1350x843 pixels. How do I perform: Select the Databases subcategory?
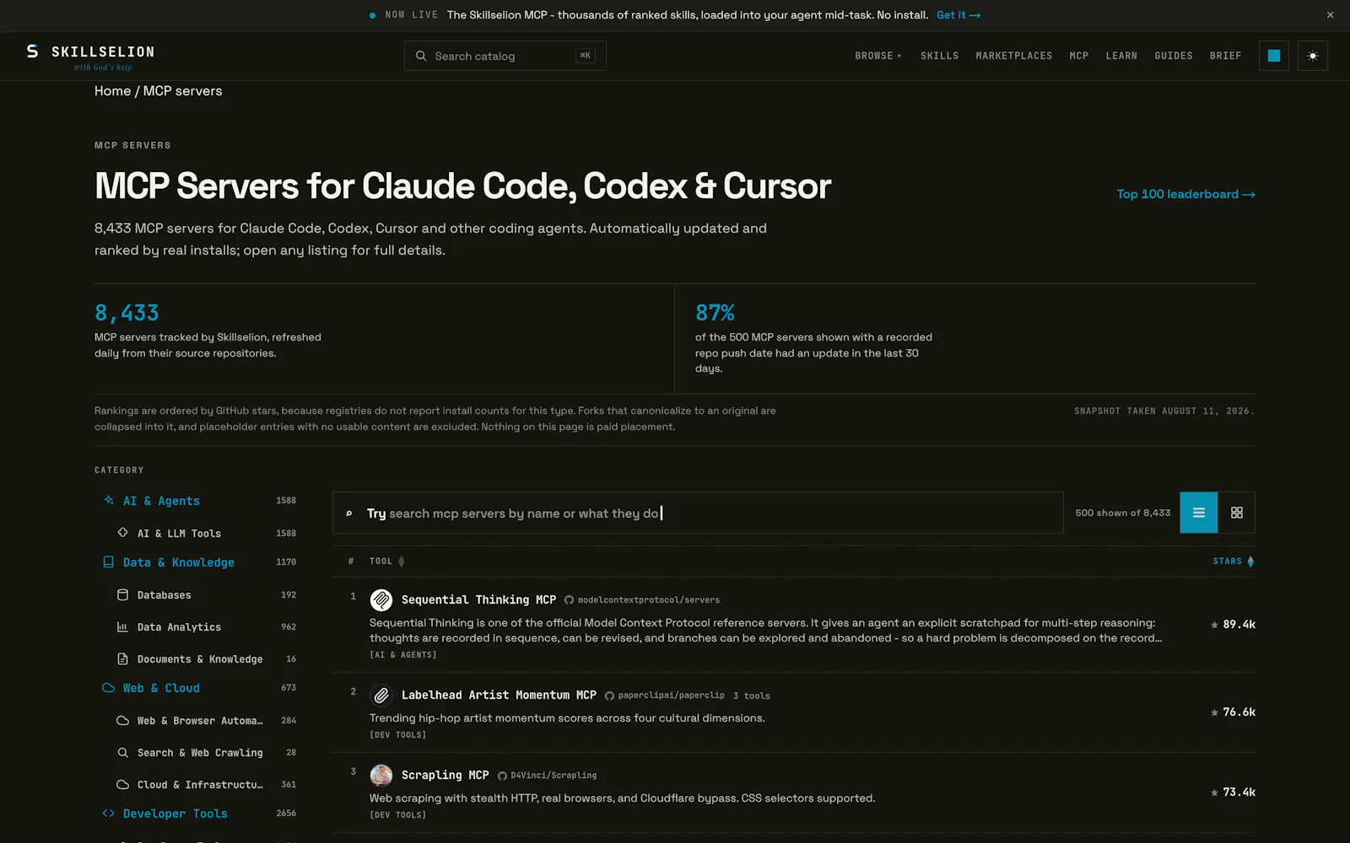(x=165, y=595)
